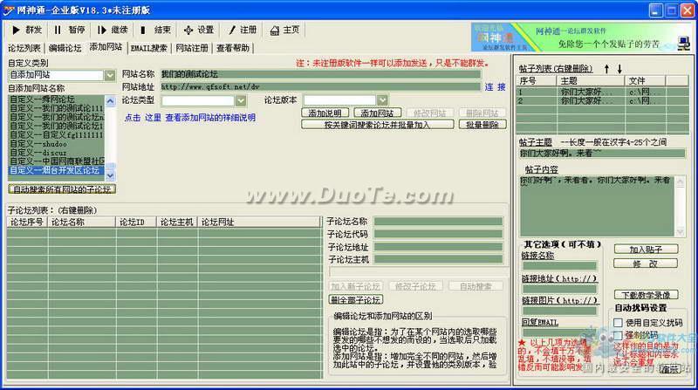Go to 主页 homepage from toolbar
The width and height of the screenshot is (698, 390).
tap(285, 30)
